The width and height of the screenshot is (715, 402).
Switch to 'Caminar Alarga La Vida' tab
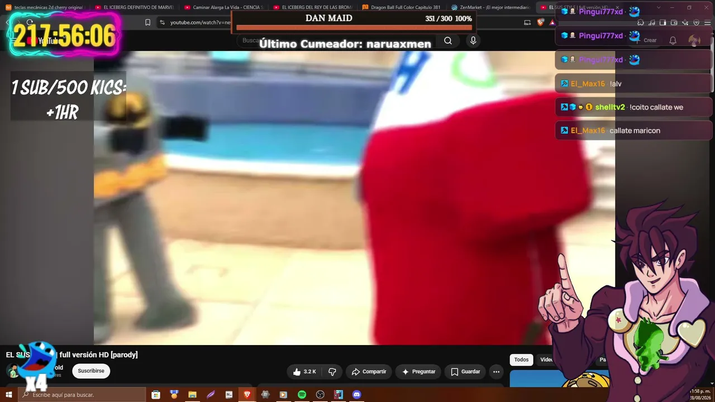[223, 7]
